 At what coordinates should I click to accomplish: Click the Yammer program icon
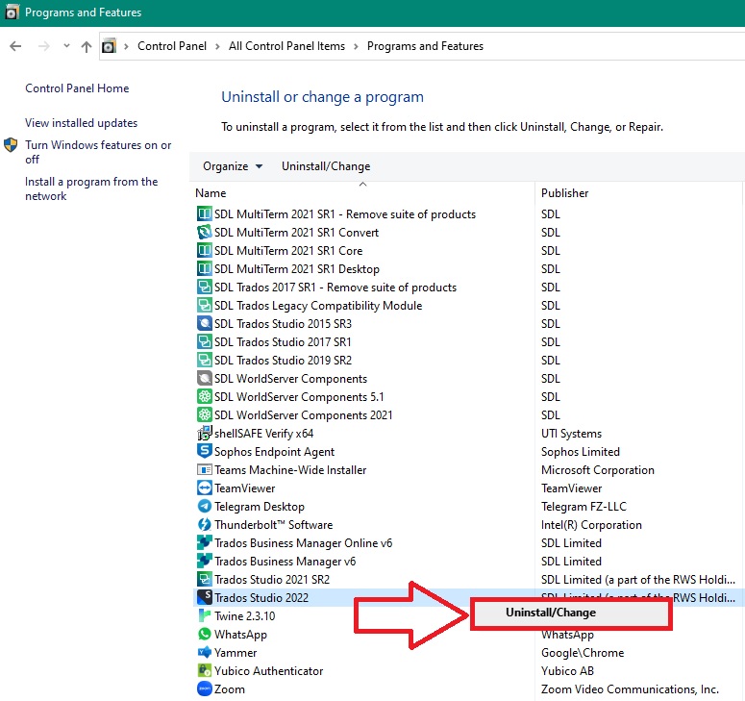pyautogui.click(x=205, y=653)
